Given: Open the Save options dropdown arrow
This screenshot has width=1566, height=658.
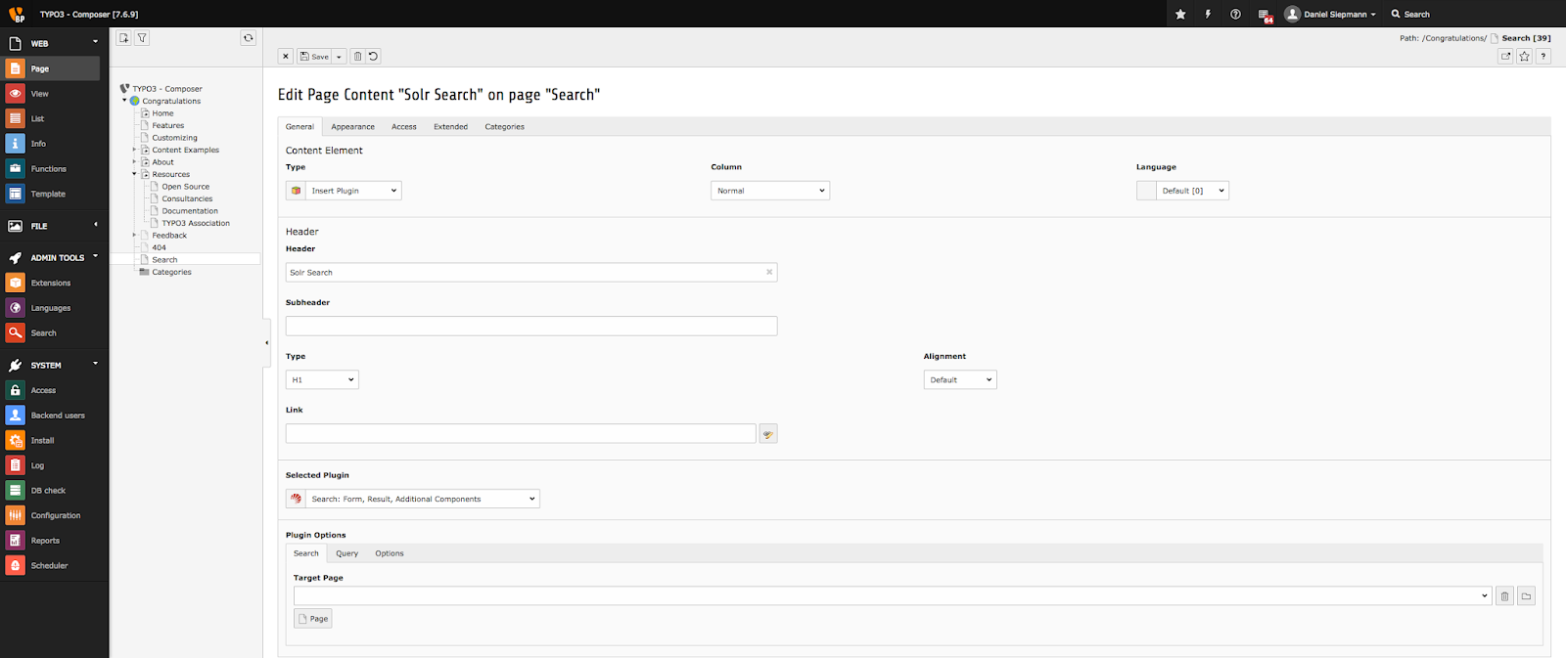Looking at the screenshot, I should click(x=339, y=57).
